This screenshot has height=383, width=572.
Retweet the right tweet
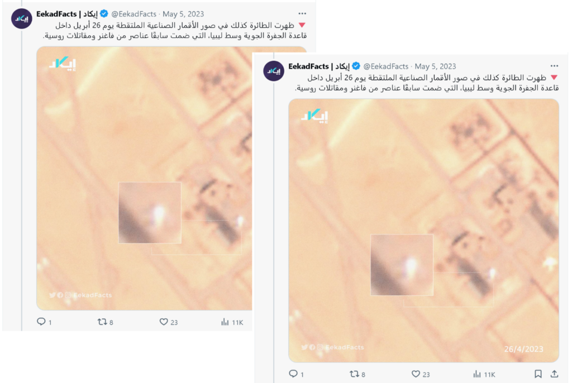(x=354, y=374)
